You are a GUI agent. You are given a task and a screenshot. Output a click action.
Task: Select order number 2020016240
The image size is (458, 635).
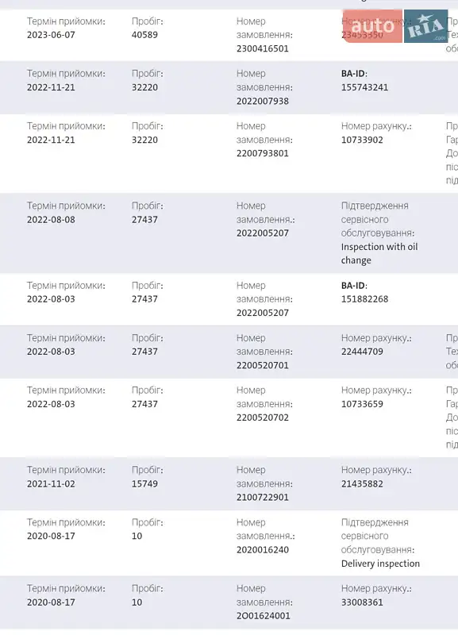tap(263, 550)
